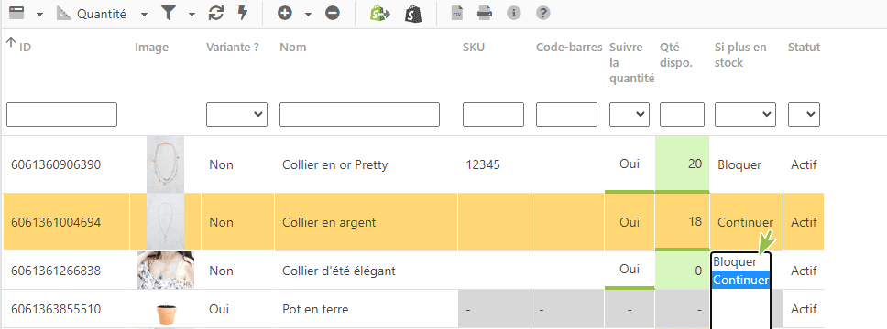Open the Statut filter dropdown
This screenshot has width=887, height=329.
point(804,114)
